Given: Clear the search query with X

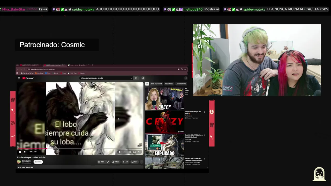Looking at the screenshot, I should [131, 78].
